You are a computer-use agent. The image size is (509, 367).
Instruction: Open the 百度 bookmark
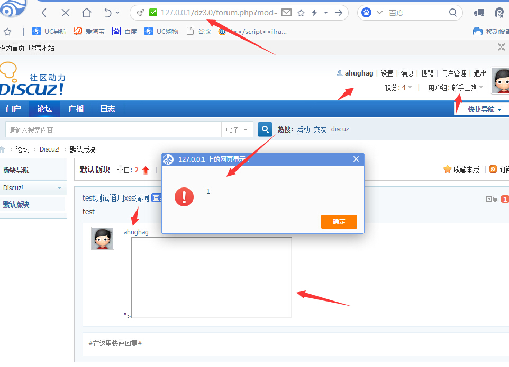(125, 32)
